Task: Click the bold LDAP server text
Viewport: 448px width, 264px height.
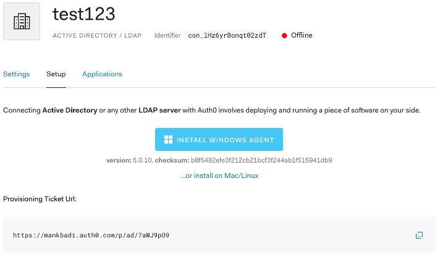Action: 159,111
